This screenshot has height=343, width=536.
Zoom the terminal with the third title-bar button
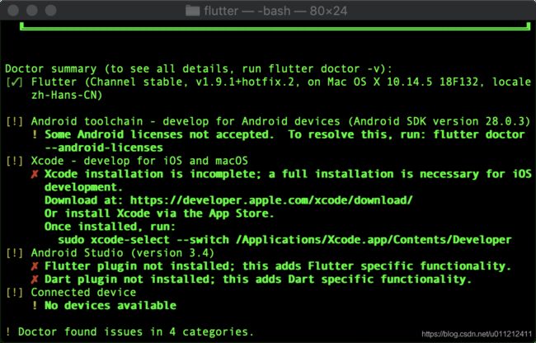point(51,10)
